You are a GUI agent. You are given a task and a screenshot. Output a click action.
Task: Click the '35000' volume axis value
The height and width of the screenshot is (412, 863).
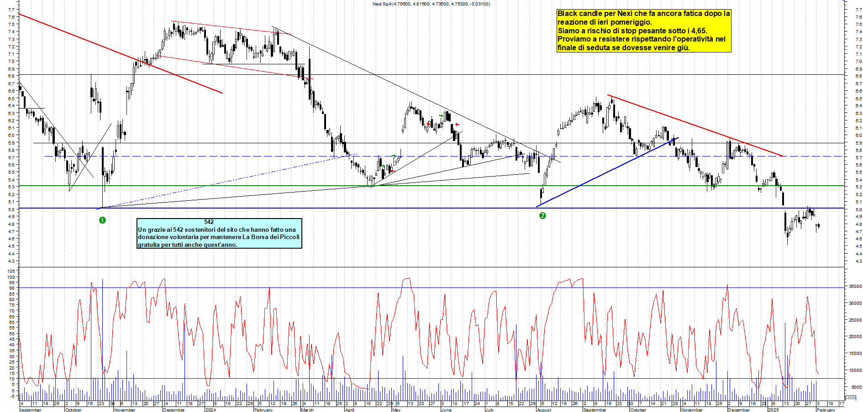855,287
